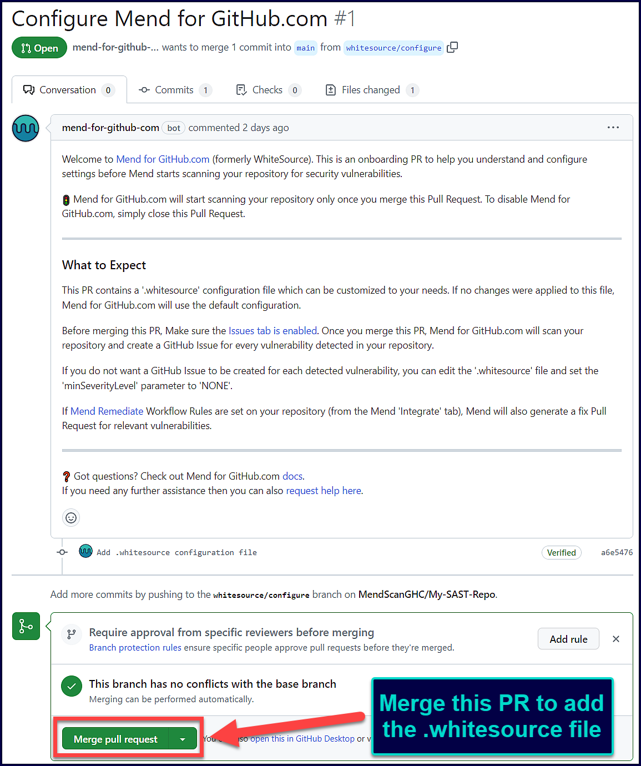Dismiss the branch protection rule suggestion
Viewport: 641px width, 766px height.
[615, 639]
